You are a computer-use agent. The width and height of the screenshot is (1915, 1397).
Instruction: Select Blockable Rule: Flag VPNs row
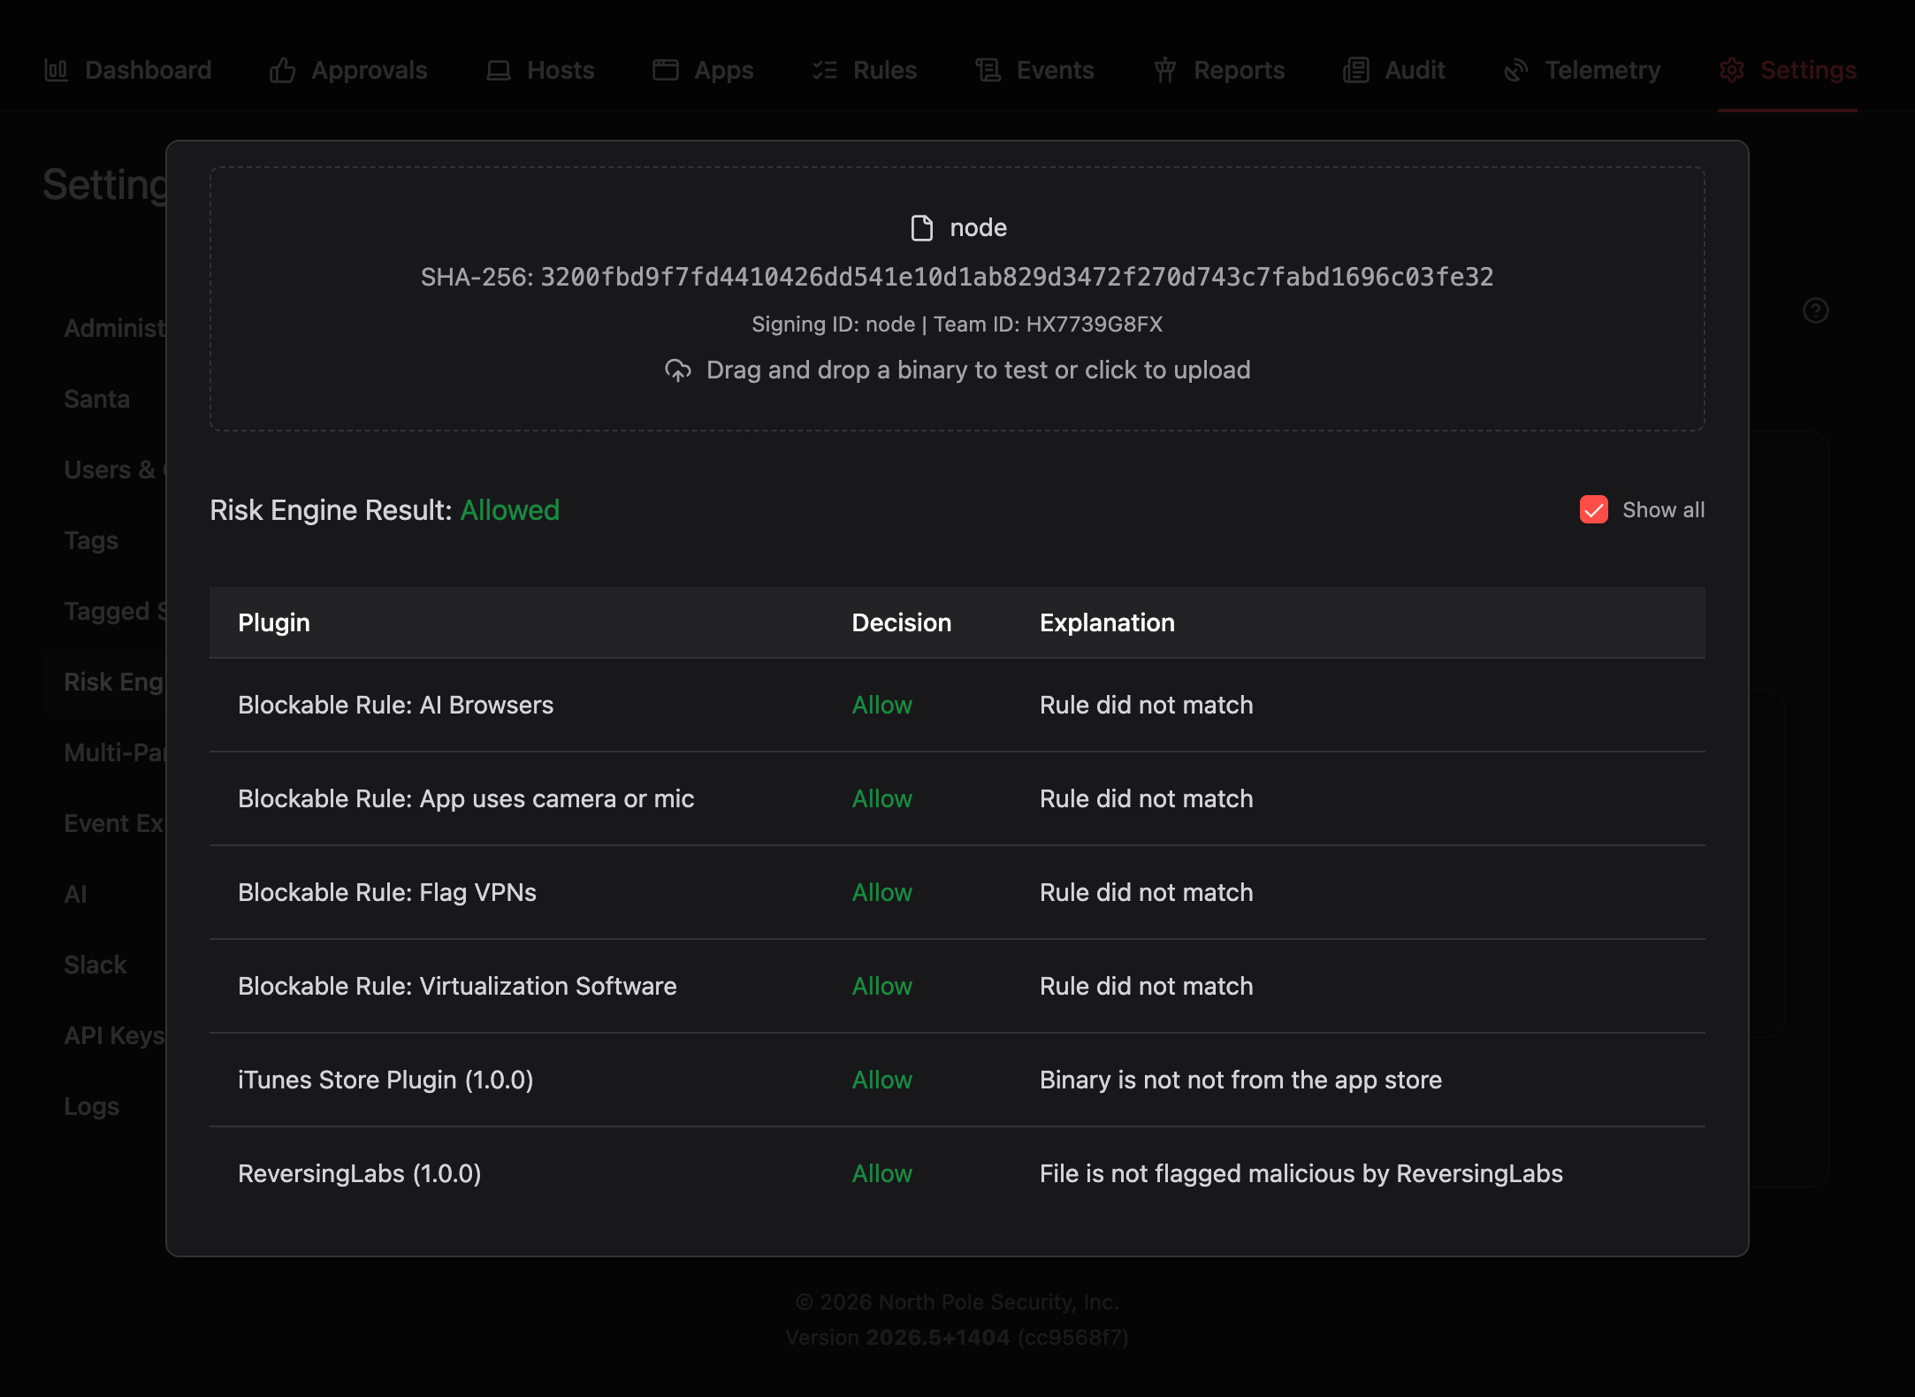pyautogui.click(x=957, y=892)
